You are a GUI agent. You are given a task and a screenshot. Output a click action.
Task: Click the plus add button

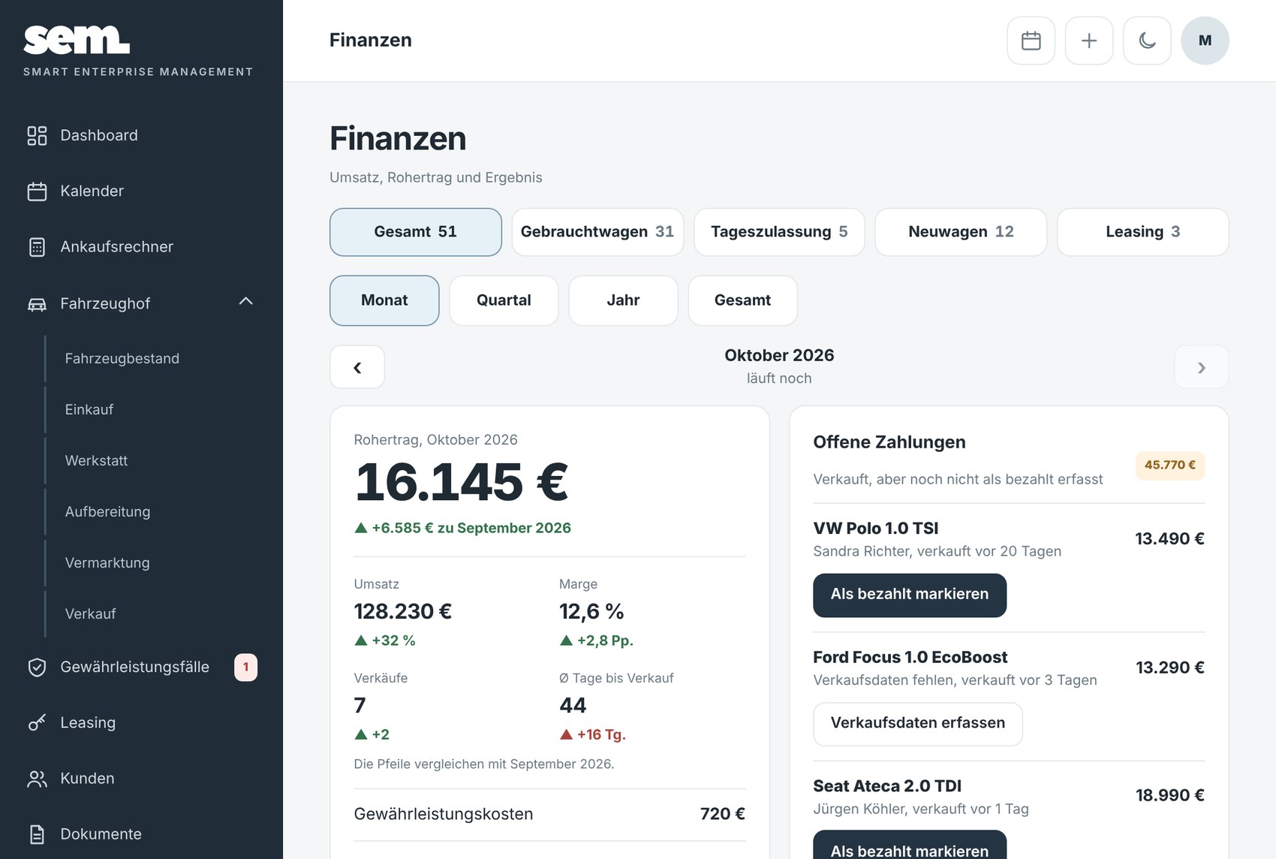tap(1088, 41)
